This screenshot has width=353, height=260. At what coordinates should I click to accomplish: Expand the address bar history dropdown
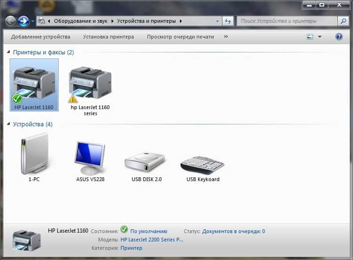point(217,21)
